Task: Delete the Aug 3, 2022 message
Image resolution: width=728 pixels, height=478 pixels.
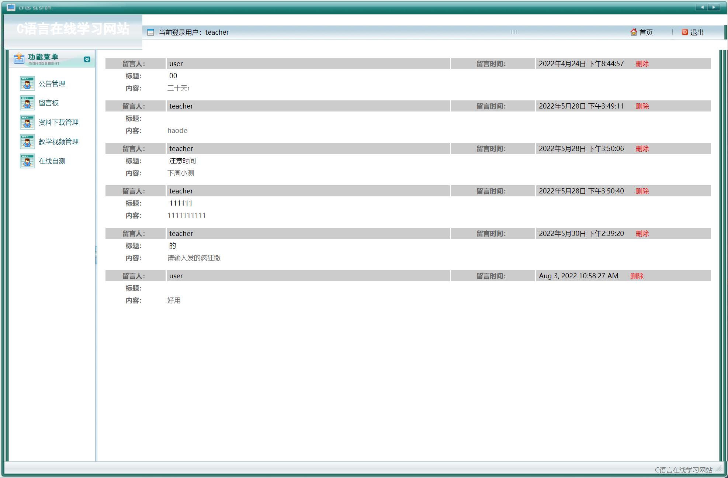Action: point(637,276)
